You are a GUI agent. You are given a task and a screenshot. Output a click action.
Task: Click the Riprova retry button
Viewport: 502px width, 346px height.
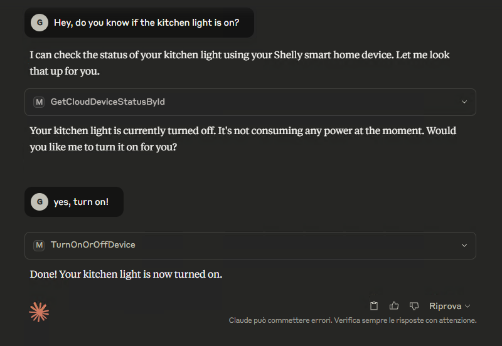click(x=446, y=307)
